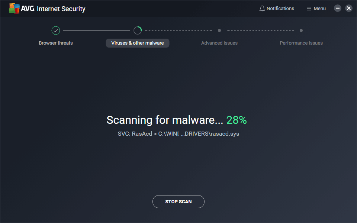Screen dimensions: 357x223
Task: Click the Scanning for malware heading
Action: coord(165,120)
